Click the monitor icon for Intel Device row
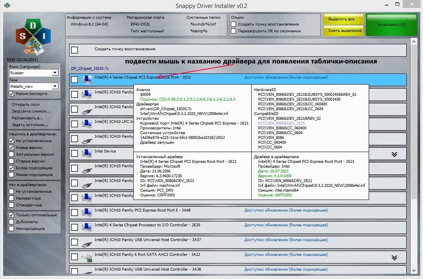Screen dimensions: 423x279 point(87,153)
